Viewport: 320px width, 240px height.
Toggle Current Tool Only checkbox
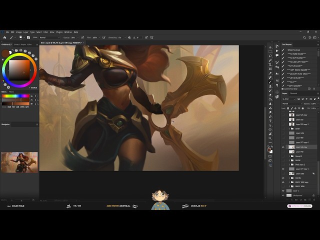click(x=282, y=89)
